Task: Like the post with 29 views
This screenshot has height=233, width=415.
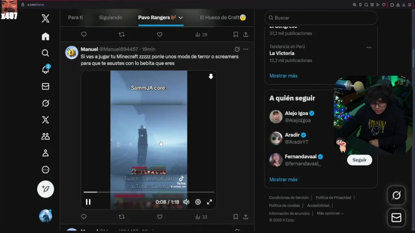Action: coord(160,34)
